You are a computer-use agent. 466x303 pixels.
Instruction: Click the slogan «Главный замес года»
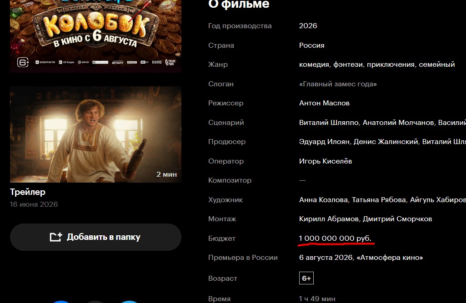click(x=338, y=84)
